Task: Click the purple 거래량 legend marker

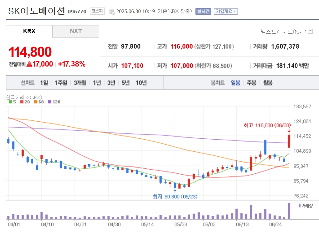Action: point(300,206)
